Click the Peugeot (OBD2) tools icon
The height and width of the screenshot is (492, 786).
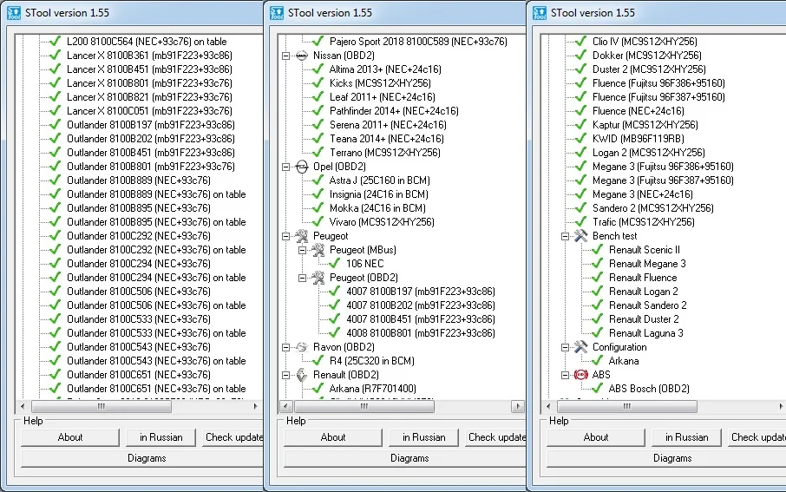[x=318, y=278]
